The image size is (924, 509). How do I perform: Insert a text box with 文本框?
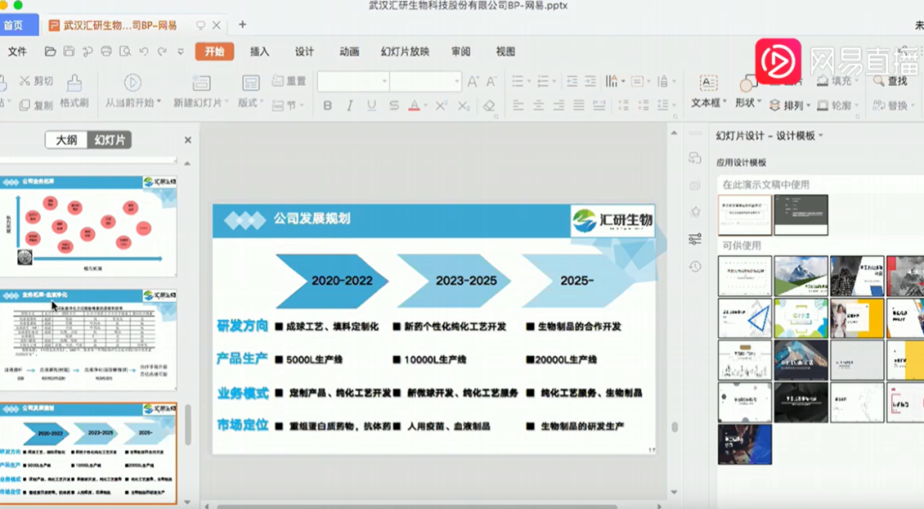[708, 92]
